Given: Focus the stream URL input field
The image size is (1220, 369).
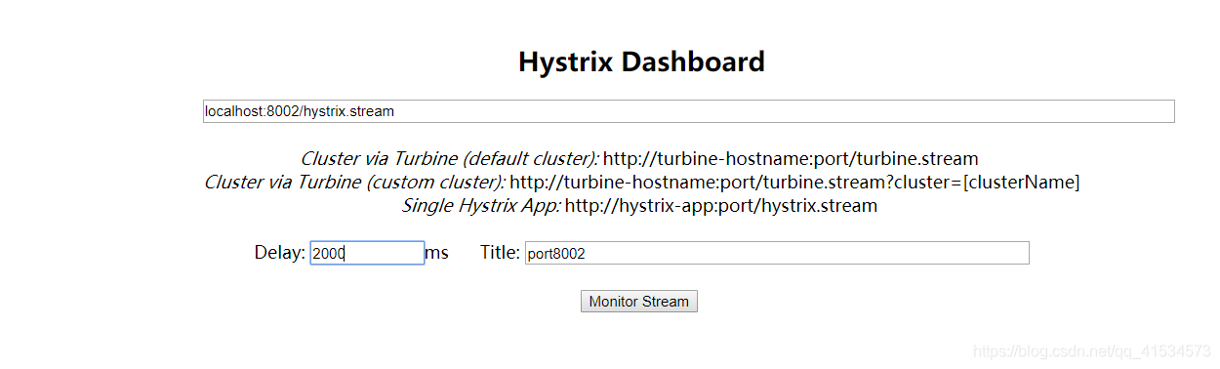Looking at the screenshot, I should (688, 111).
